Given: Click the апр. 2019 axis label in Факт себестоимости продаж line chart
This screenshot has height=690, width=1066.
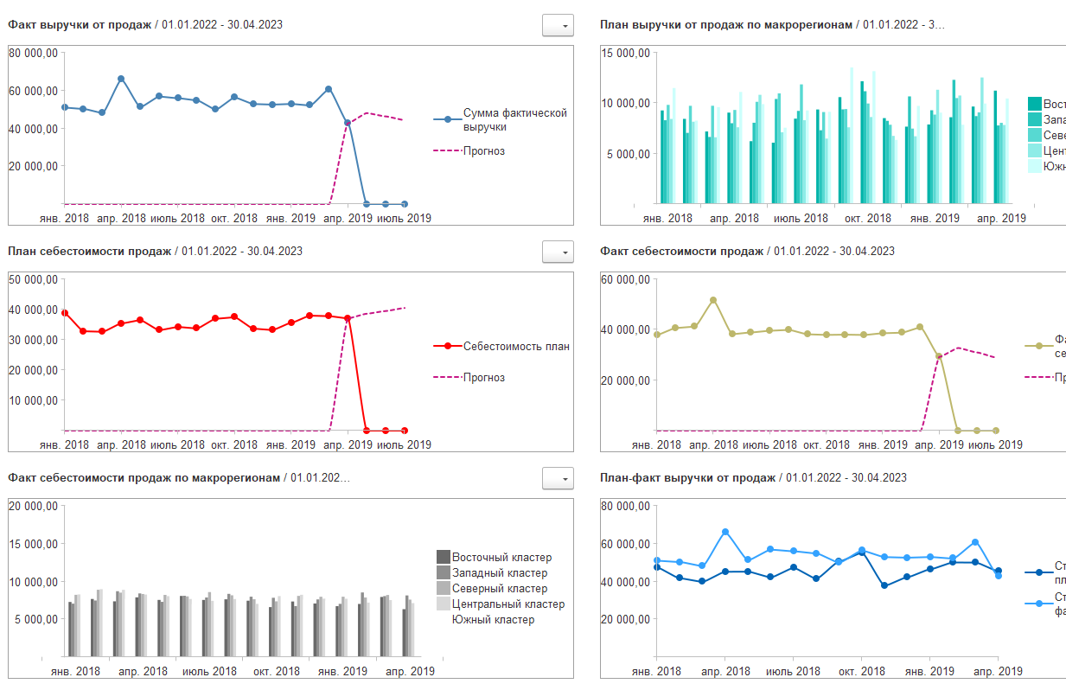Looking at the screenshot, I should click(939, 445).
